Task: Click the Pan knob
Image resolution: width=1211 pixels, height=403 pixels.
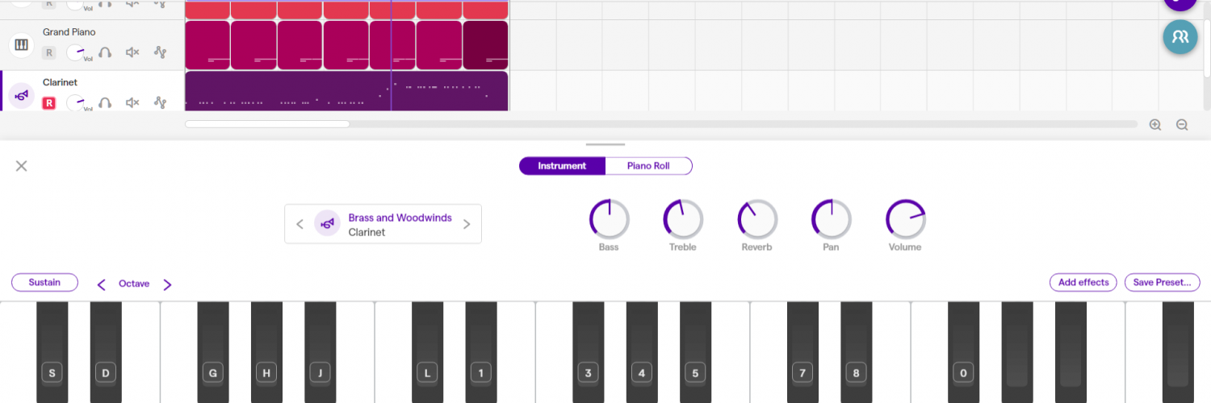Action: 832,218
